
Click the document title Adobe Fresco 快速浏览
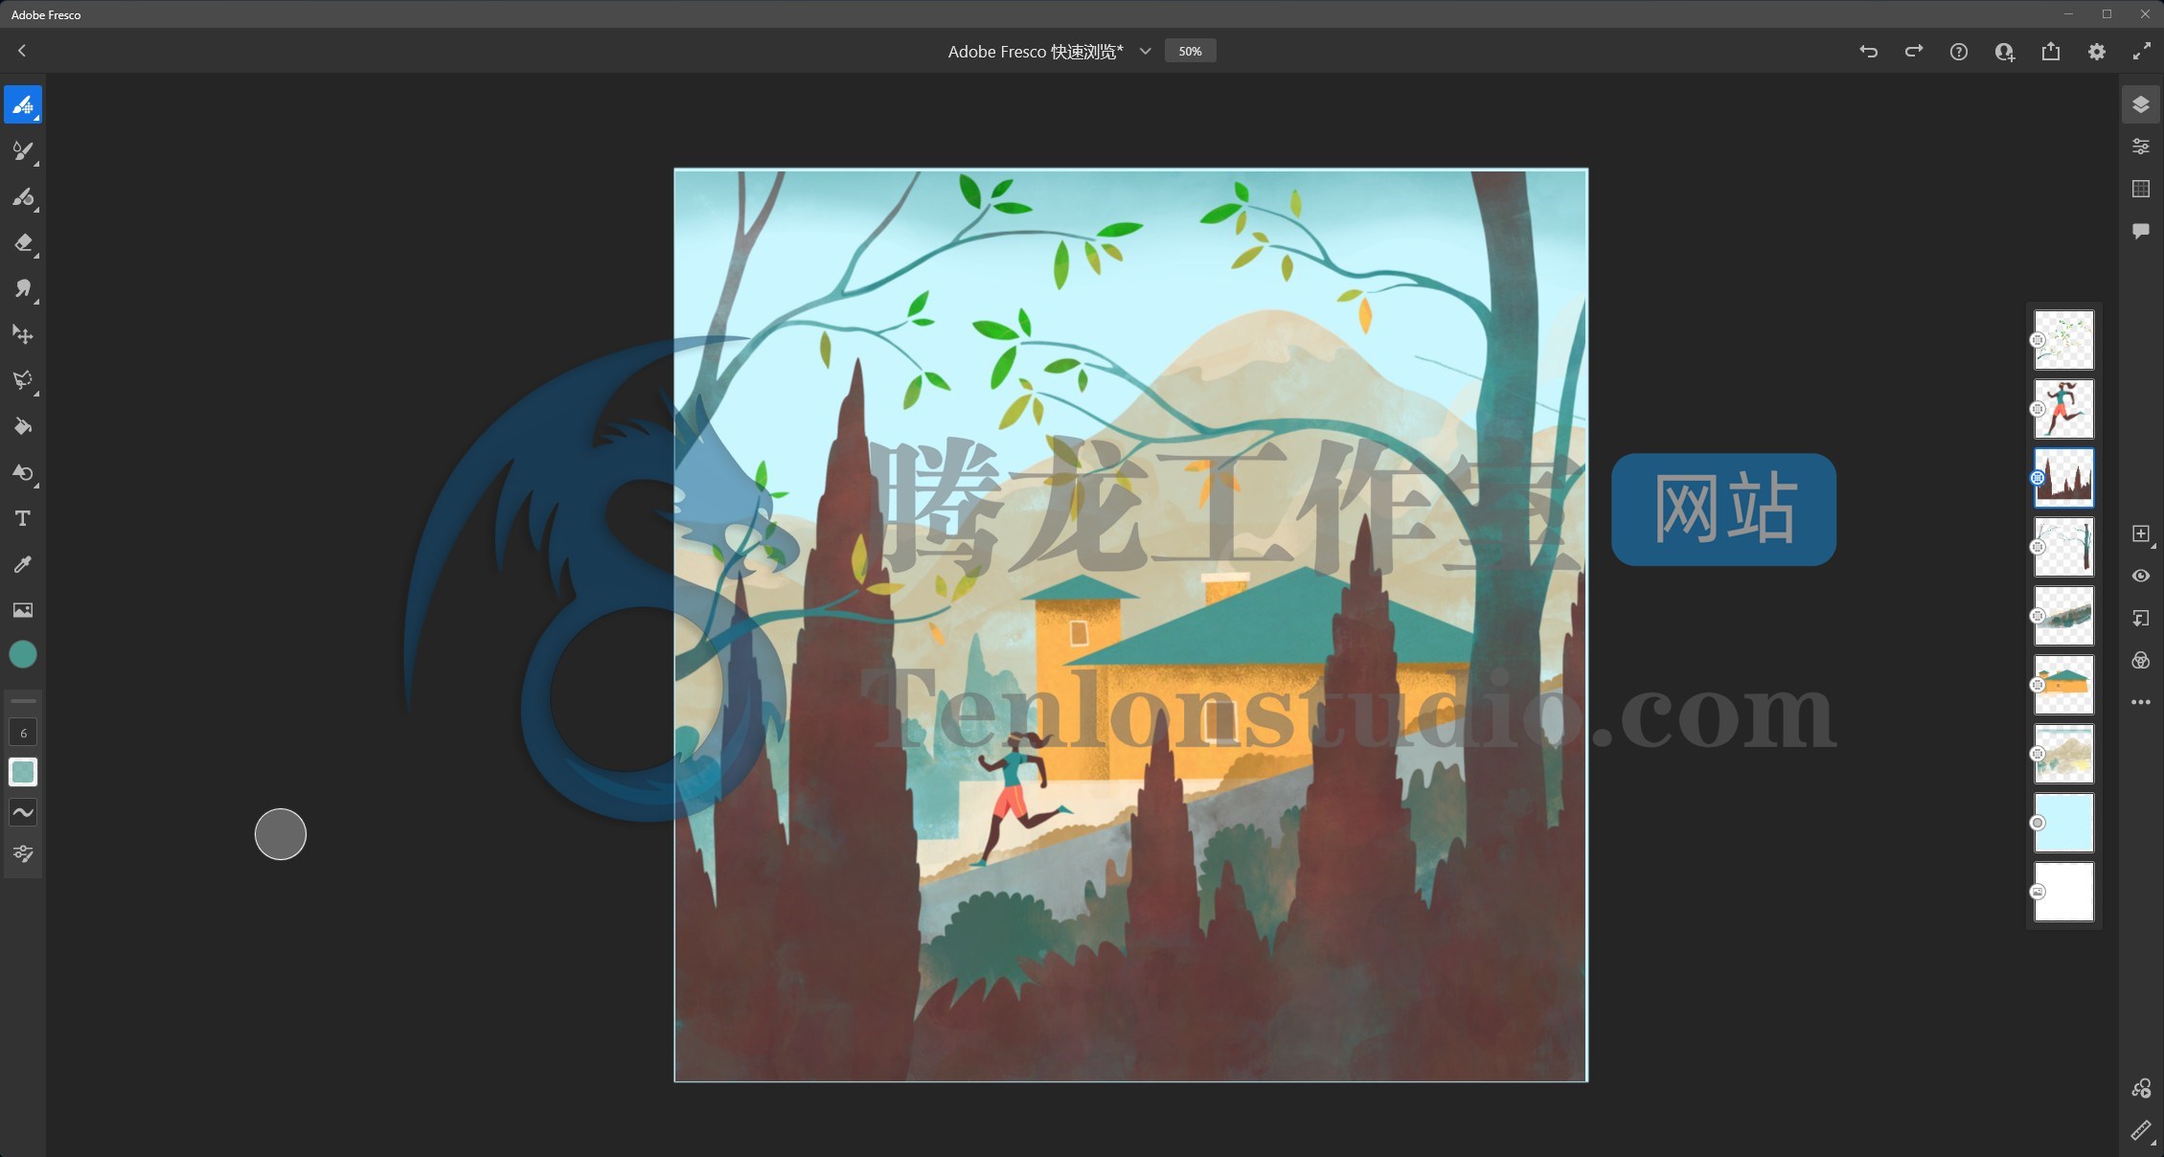tap(1035, 52)
